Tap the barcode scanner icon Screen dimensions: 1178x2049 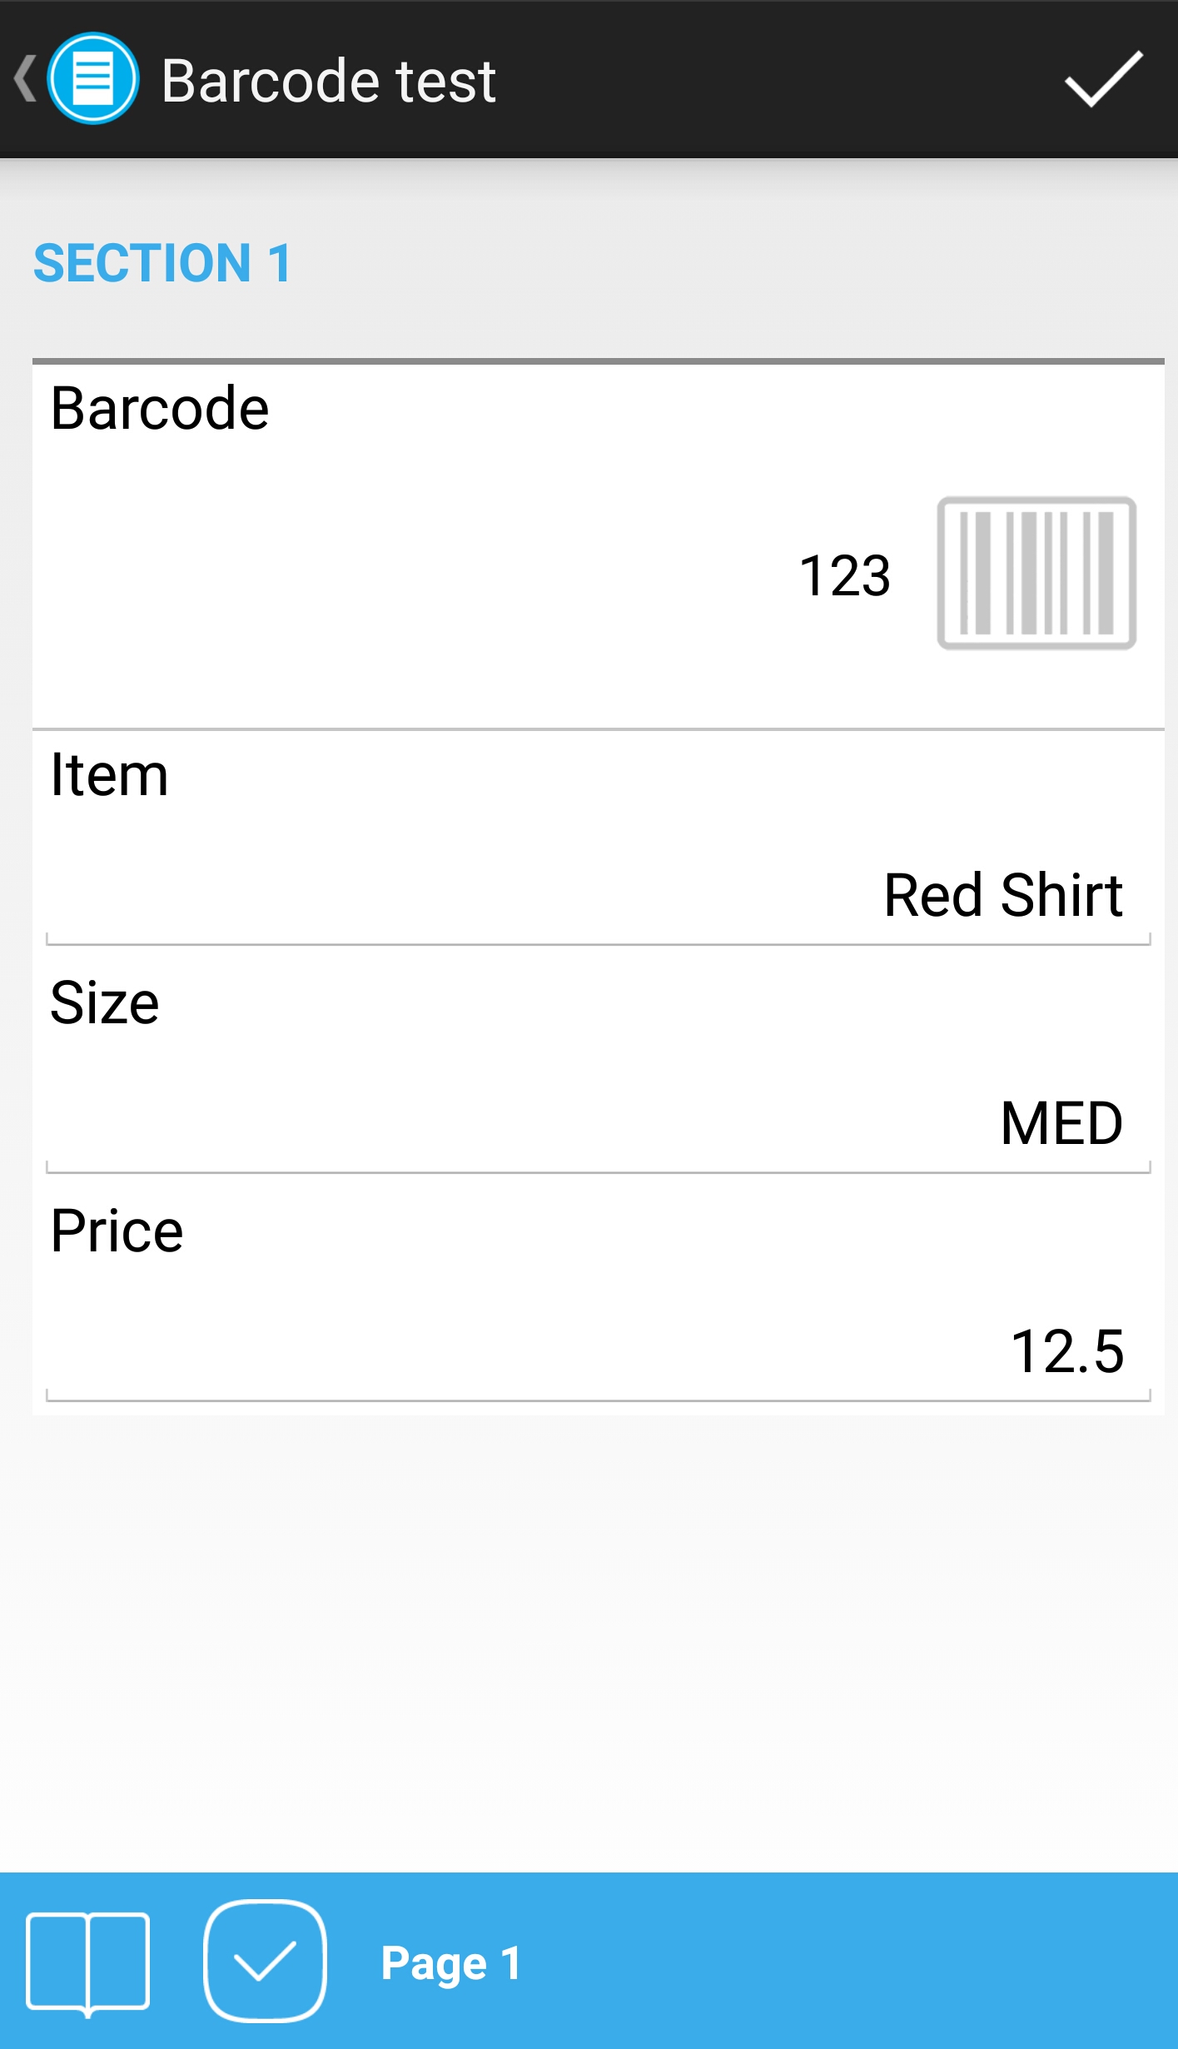[x=1036, y=573]
